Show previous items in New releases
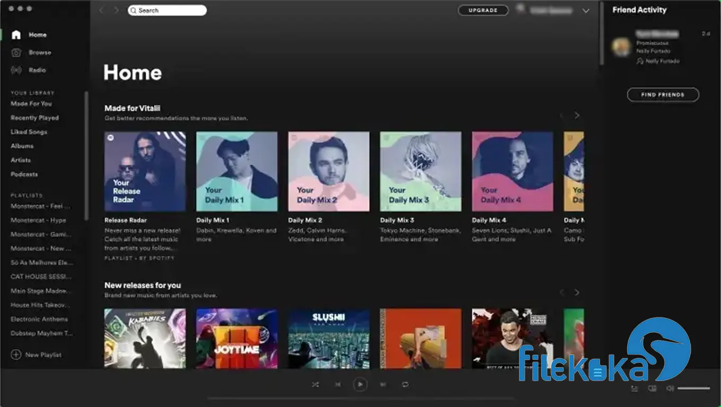The width and height of the screenshot is (721, 407). [562, 293]
